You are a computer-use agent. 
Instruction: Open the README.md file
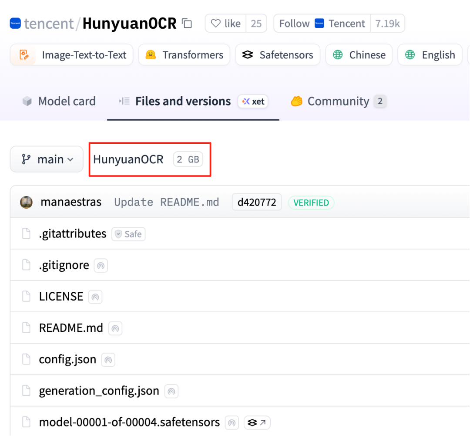point(71,328)
